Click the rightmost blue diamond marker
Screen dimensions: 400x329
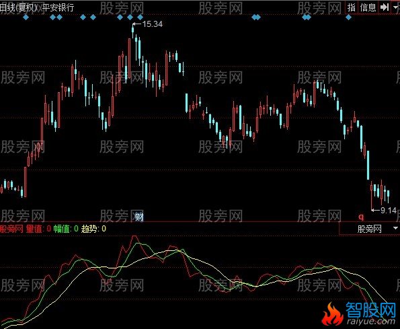[348, 17]
